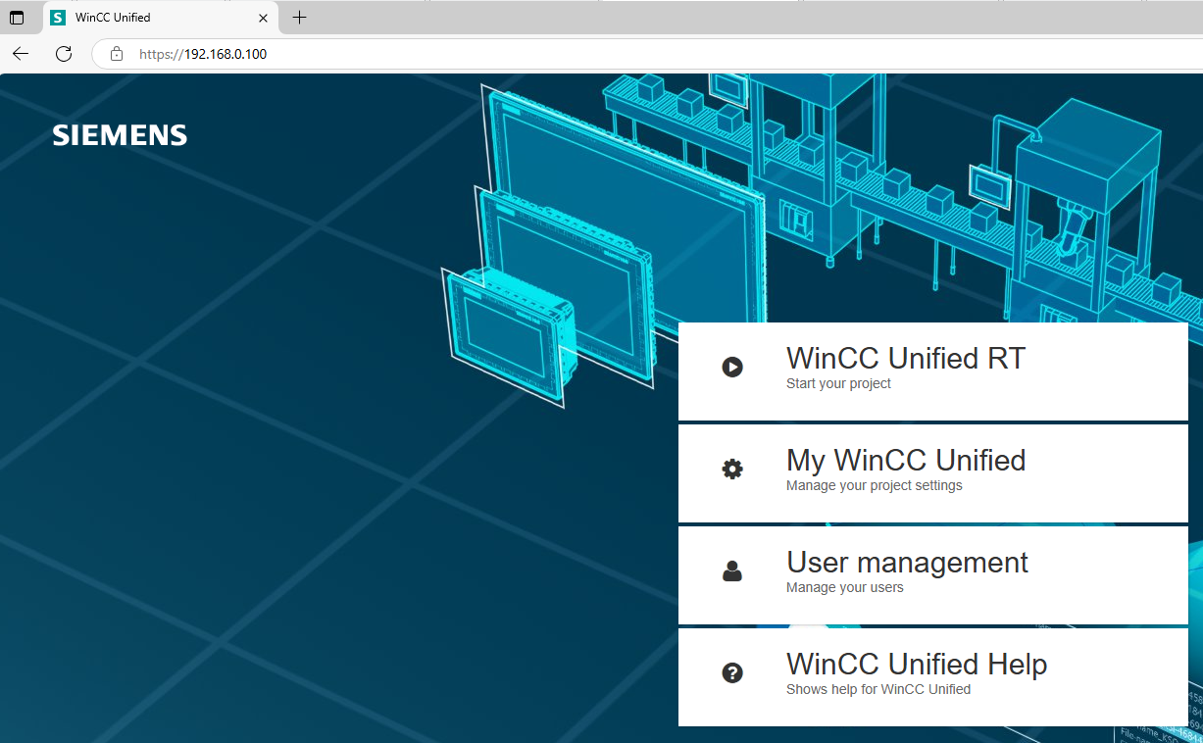Image resolution: width=1203 pixels, height=743 pixels.
Task: View site information via the lock icon
Action: [x=117, y=54]
